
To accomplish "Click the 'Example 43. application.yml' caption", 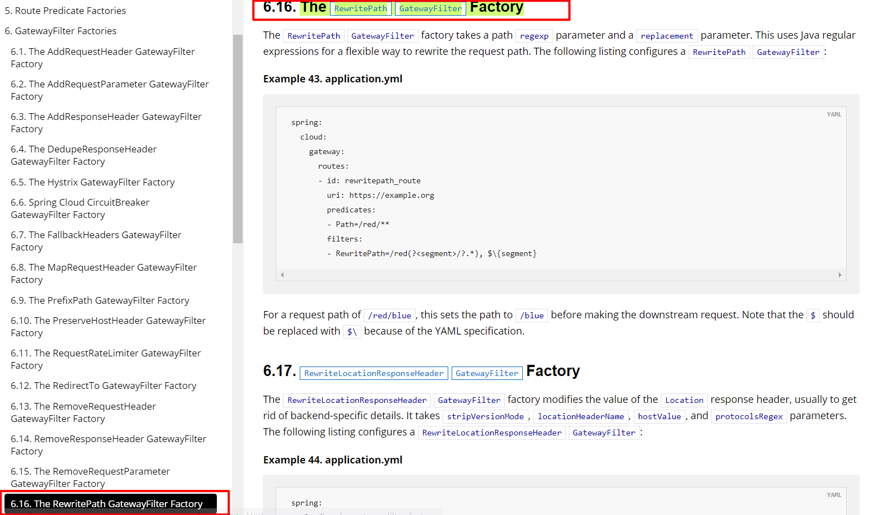I will 333,79.
